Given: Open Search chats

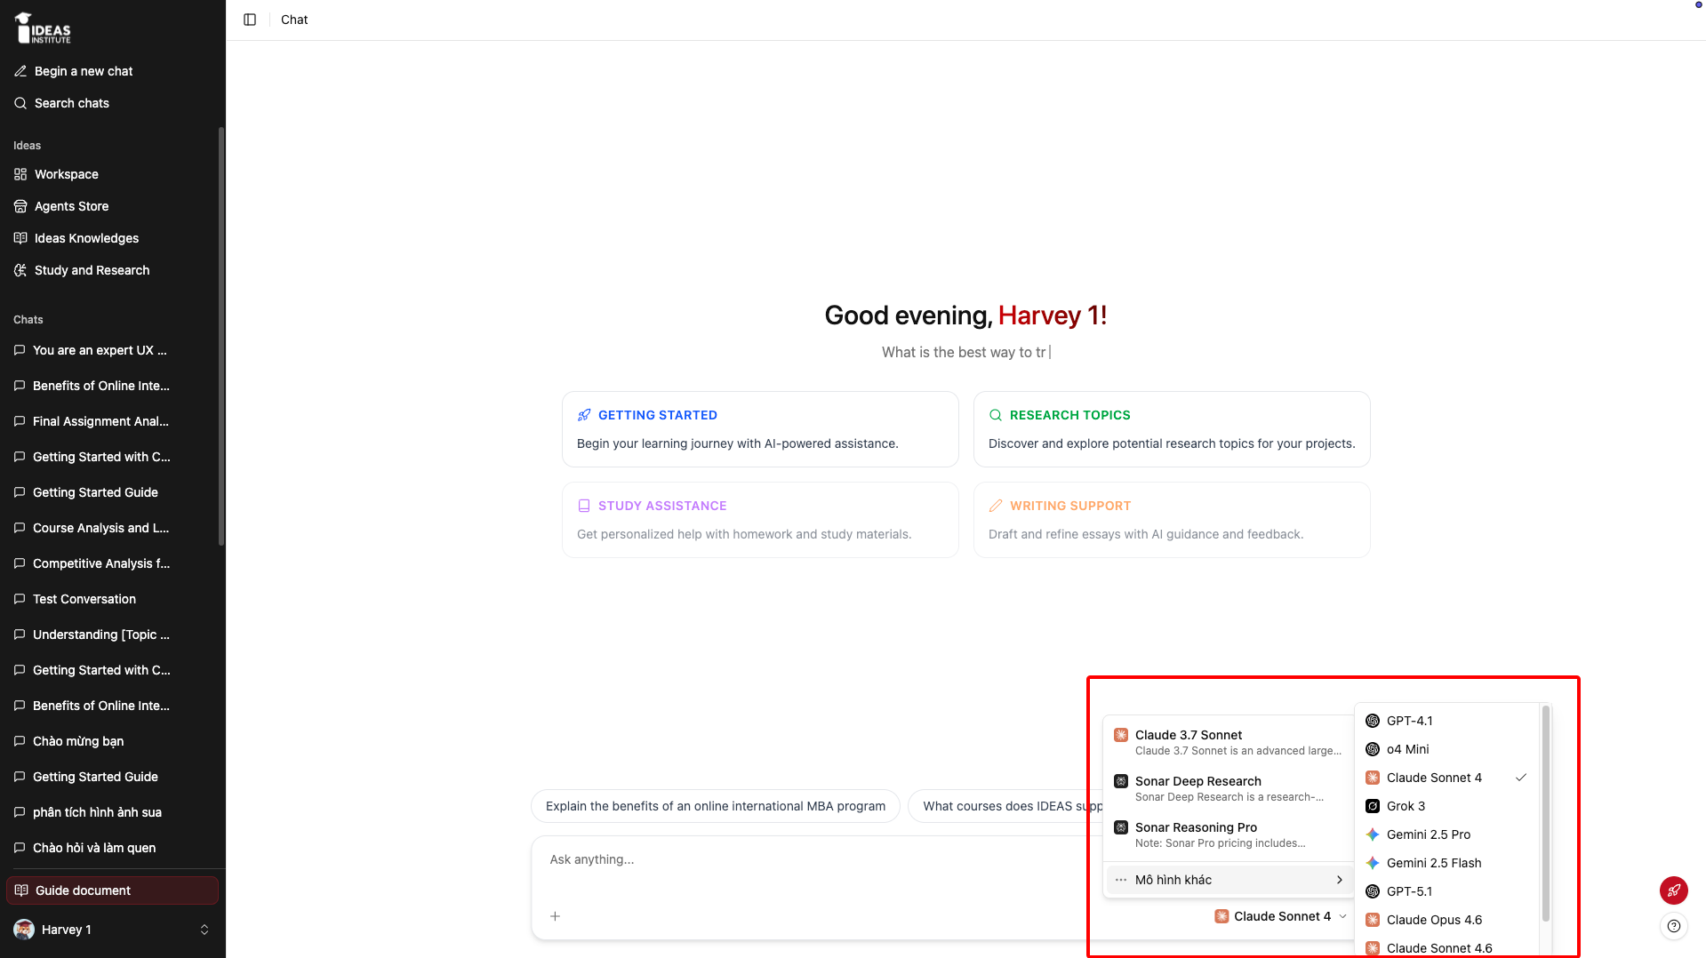Looking at the screenshot, I should (x=112, y=103).
